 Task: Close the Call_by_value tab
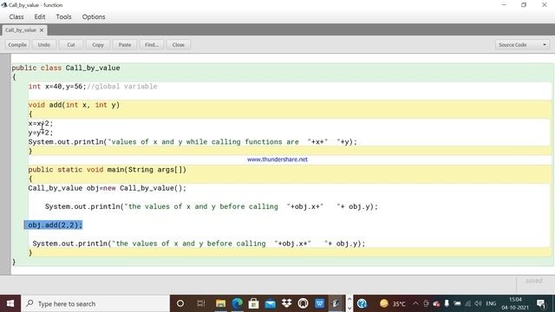(42, 30)
